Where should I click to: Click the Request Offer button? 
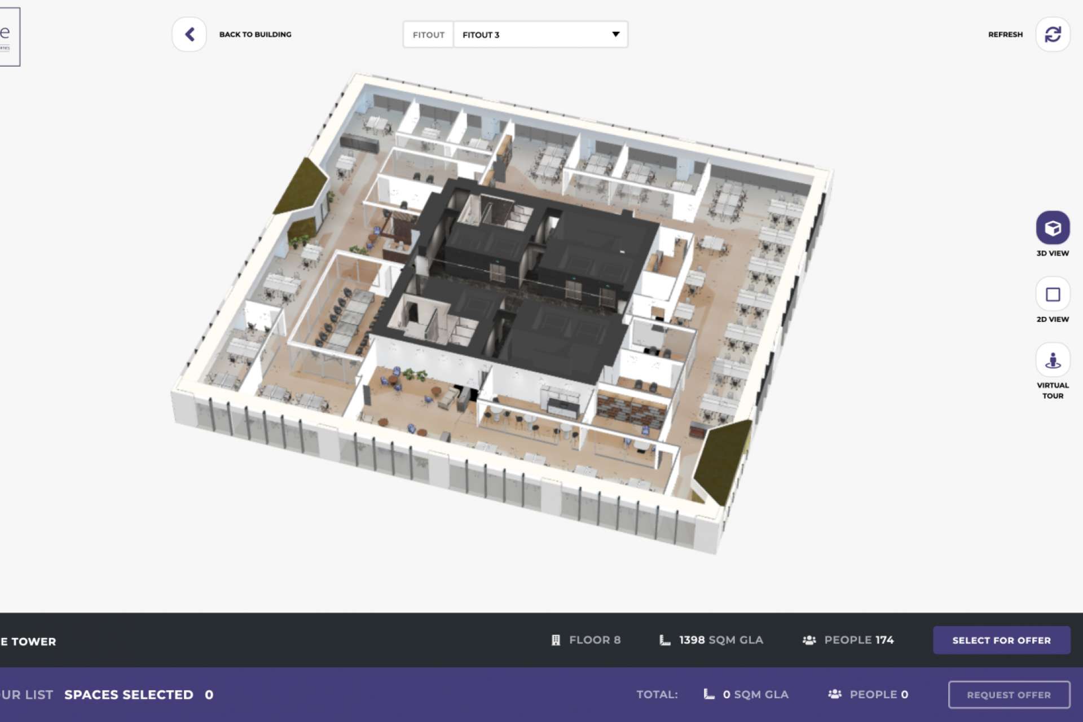[x=1009, y=695]
